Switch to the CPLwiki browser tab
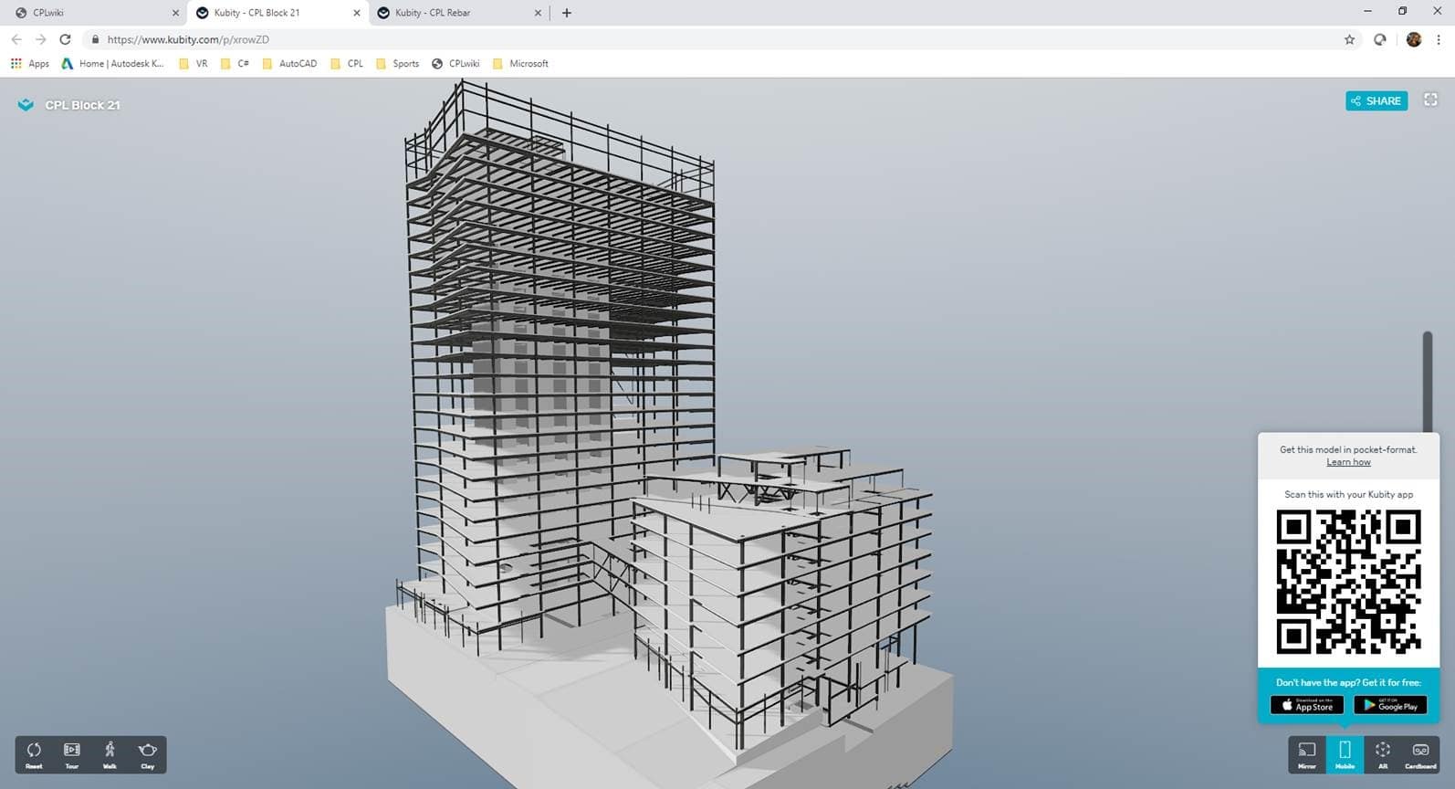1455x789 pixels. (91, 13)
